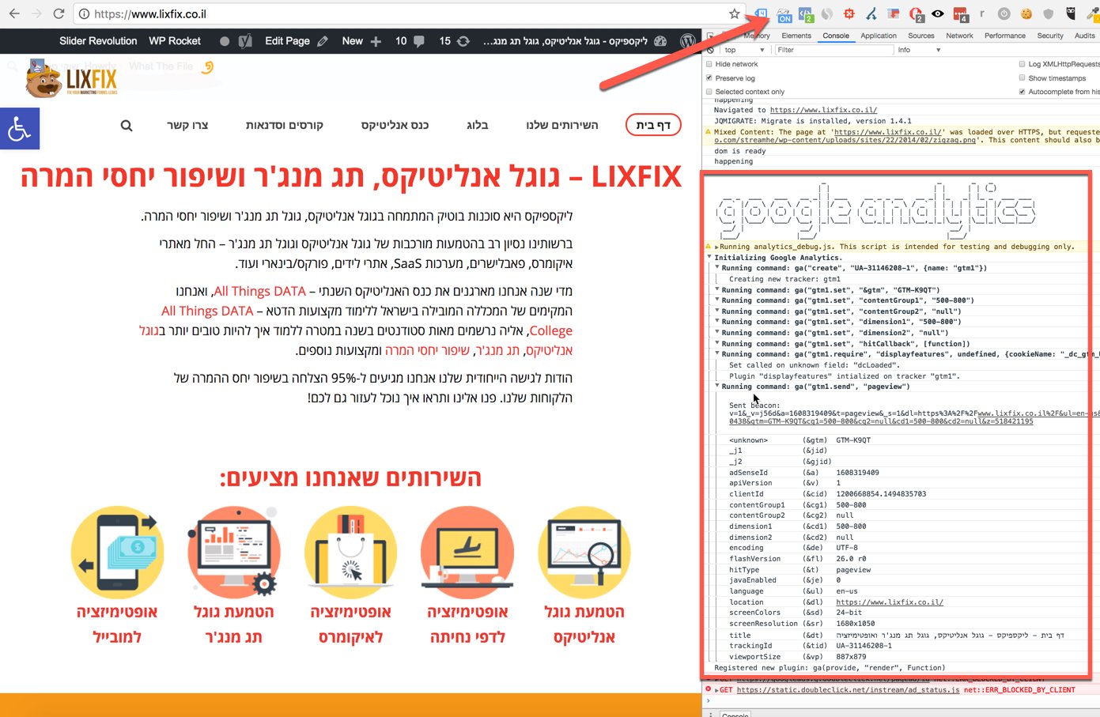Open the צרו קשר contact nav link

click(x=187, y=125)
